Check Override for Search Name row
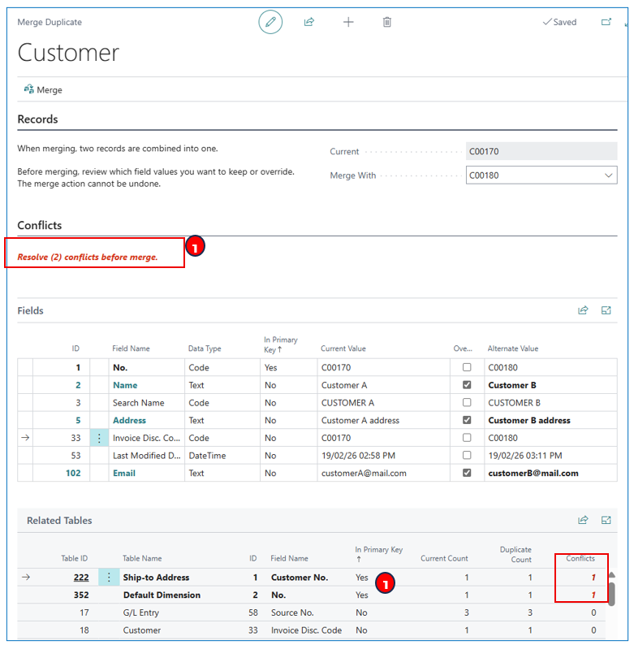634x645 pixels. click(467, 403)
